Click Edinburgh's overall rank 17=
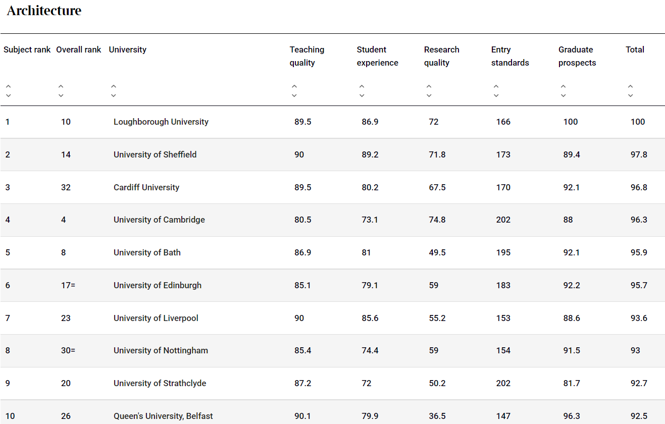The height and width of the screenshot is (424, 665). click(x=68, y=285)
